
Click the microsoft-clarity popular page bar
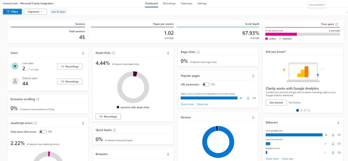(209, 98)
